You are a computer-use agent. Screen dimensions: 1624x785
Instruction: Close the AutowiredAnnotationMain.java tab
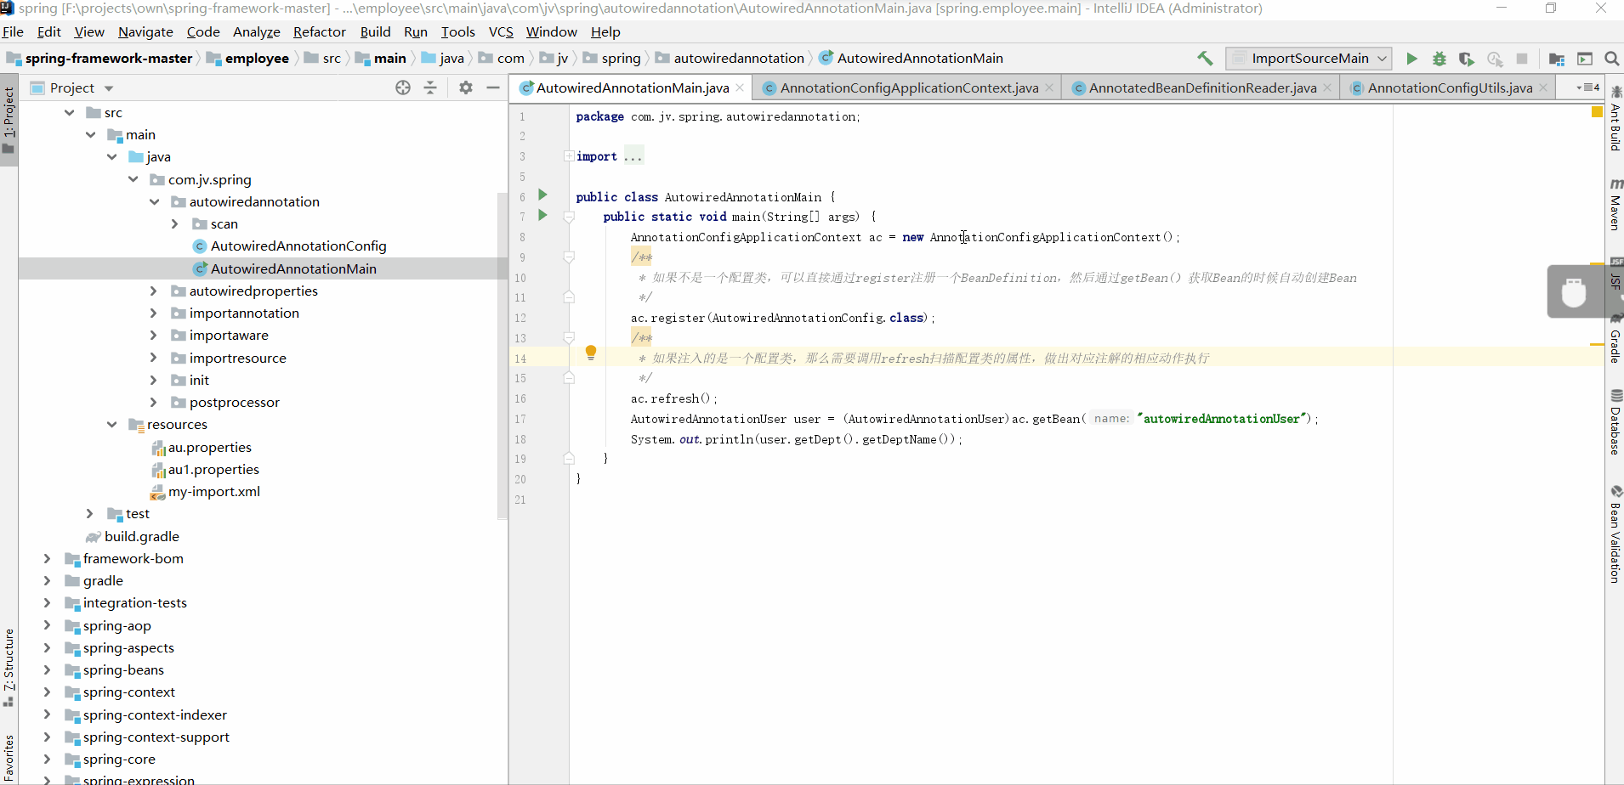740,88
